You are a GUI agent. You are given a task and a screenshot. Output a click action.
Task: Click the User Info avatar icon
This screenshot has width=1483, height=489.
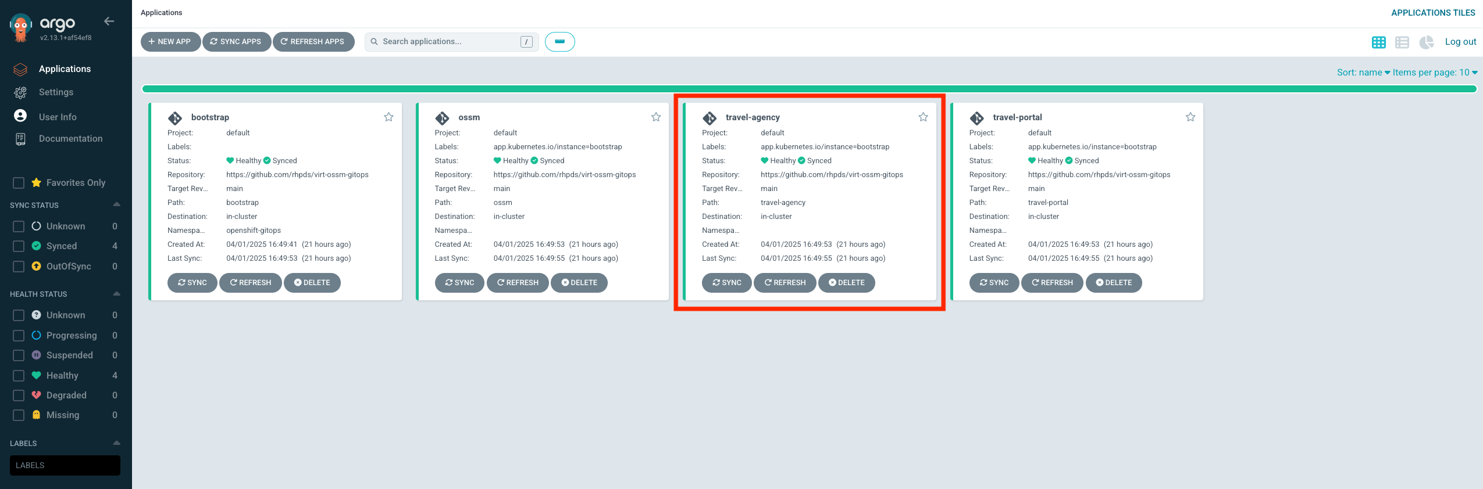click(20, 116)
